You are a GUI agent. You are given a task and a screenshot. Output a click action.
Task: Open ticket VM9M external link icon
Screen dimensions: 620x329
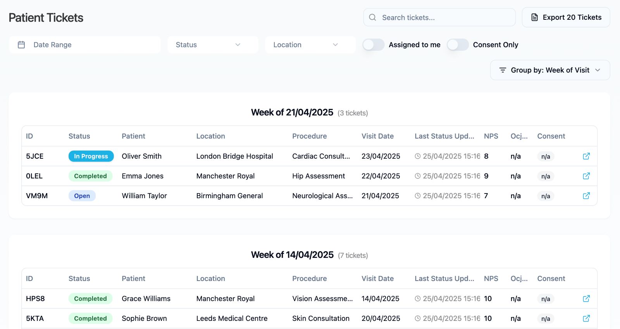tap(586, 195)
